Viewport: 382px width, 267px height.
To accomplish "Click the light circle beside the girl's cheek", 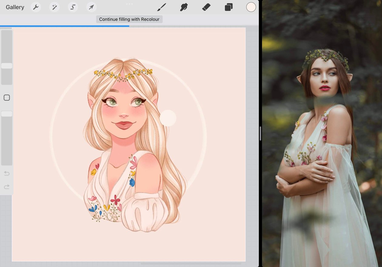I will pos(168,118).
